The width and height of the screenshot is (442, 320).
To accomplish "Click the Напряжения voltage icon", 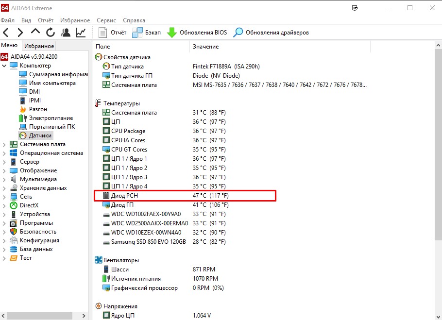I will (99, 306).
